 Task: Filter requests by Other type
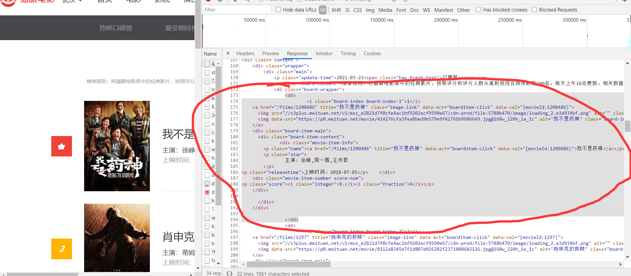tap(463, 10)
